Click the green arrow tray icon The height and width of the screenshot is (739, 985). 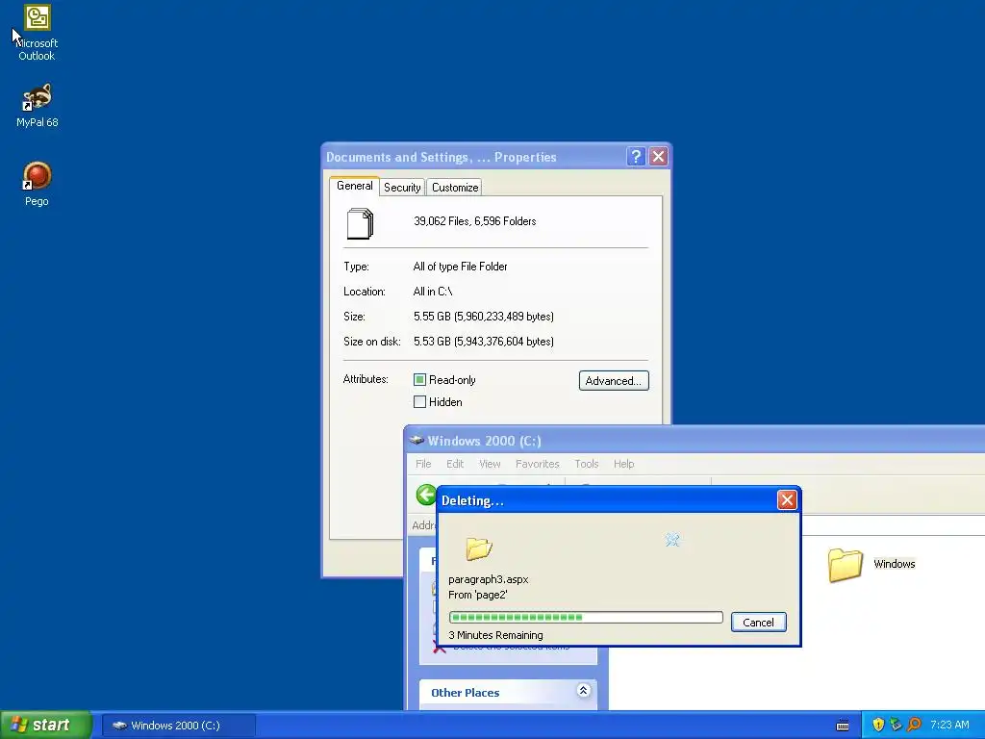pos(896,725)
